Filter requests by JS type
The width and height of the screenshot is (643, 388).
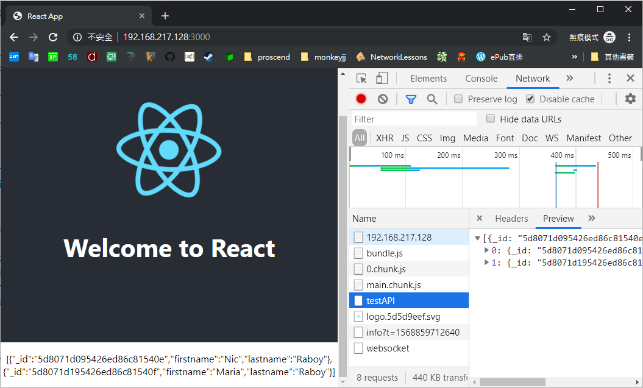coord(405,138)
